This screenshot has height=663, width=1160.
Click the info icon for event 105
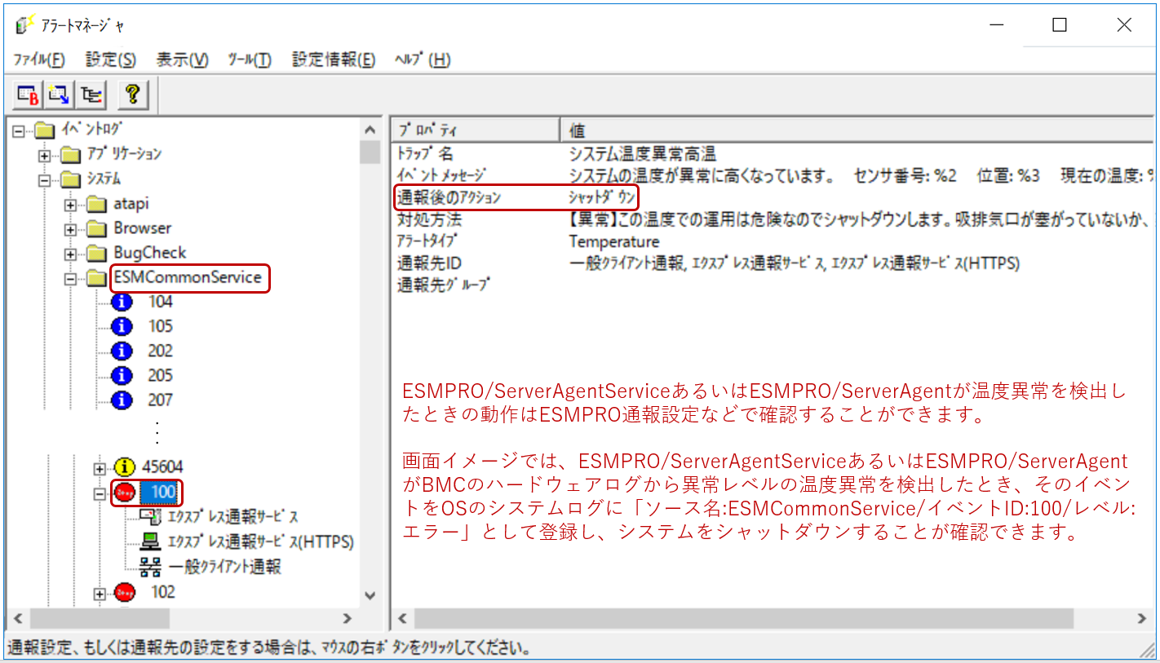(x=122, y=327)
